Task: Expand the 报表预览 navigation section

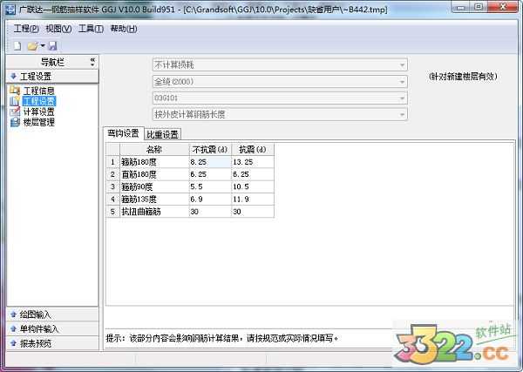Action: coord(52,343)
